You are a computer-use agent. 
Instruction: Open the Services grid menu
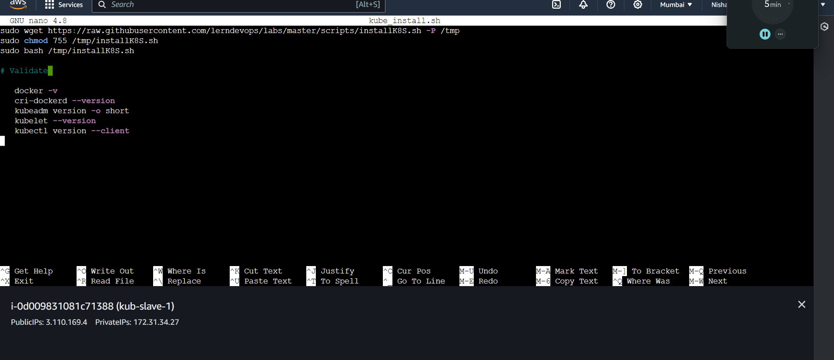click(64, 5)
